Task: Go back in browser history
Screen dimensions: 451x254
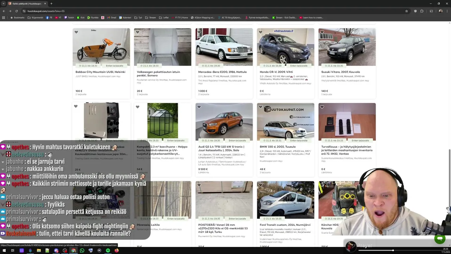Action: [x=4, y=11]
